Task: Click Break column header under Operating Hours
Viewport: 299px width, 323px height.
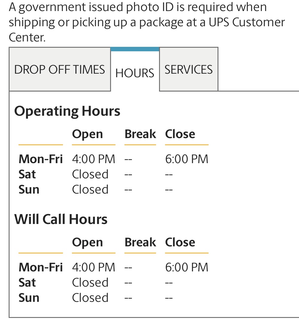Action: tap(140, 134)
